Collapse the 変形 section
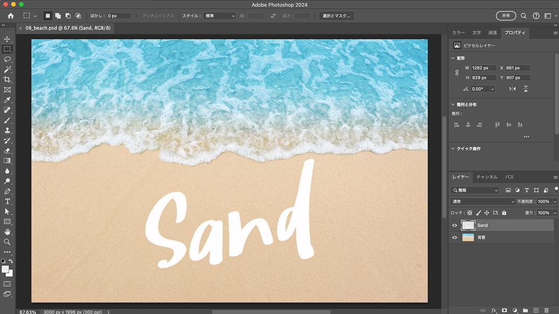Viewport: 559px width, 314px height. tap(453, 58)
